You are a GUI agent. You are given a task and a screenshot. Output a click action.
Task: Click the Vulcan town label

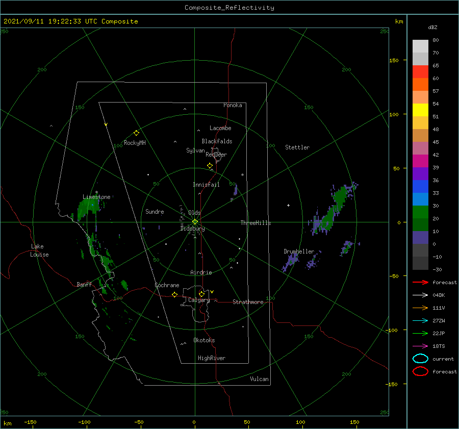click(x=259, y=379)
